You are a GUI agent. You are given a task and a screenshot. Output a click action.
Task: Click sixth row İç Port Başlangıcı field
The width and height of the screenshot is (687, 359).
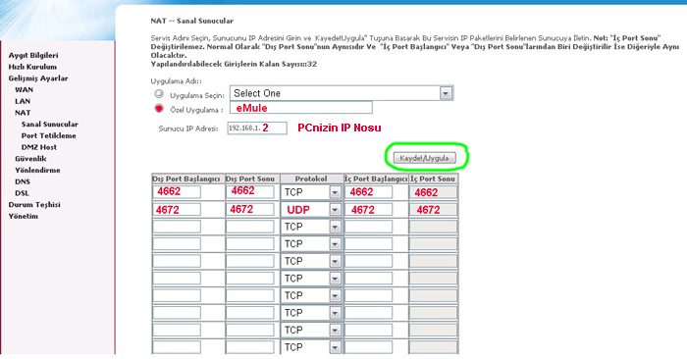click(x=368, y=278)
